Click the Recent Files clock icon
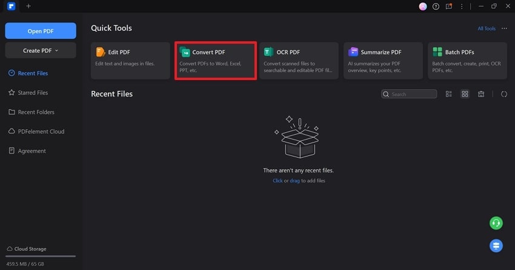This screenshot has width=515, height=270. pyautogui.click(x=12, y=73)
